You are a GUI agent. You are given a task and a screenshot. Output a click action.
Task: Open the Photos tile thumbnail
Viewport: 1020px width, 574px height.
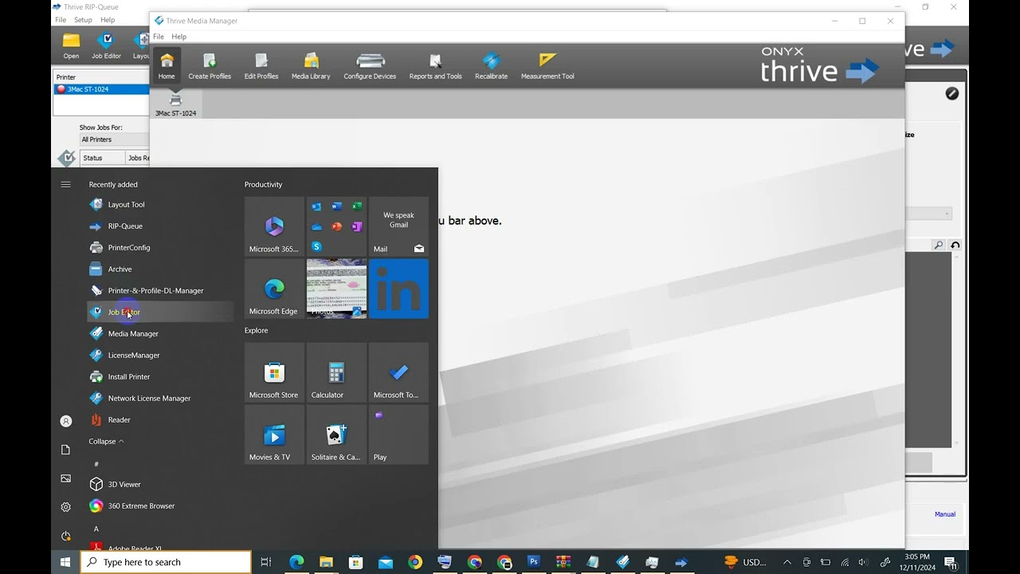[336, 289]
